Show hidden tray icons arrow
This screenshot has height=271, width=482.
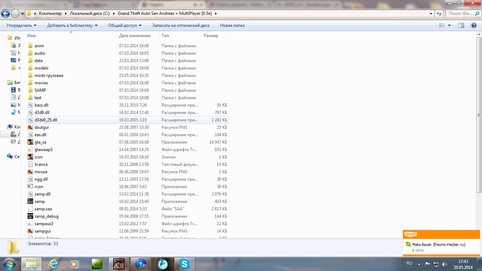click(419, 264)
